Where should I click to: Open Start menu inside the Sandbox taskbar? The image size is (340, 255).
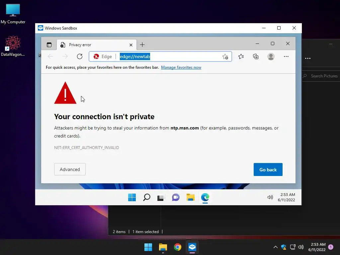[x=132, y=197]
